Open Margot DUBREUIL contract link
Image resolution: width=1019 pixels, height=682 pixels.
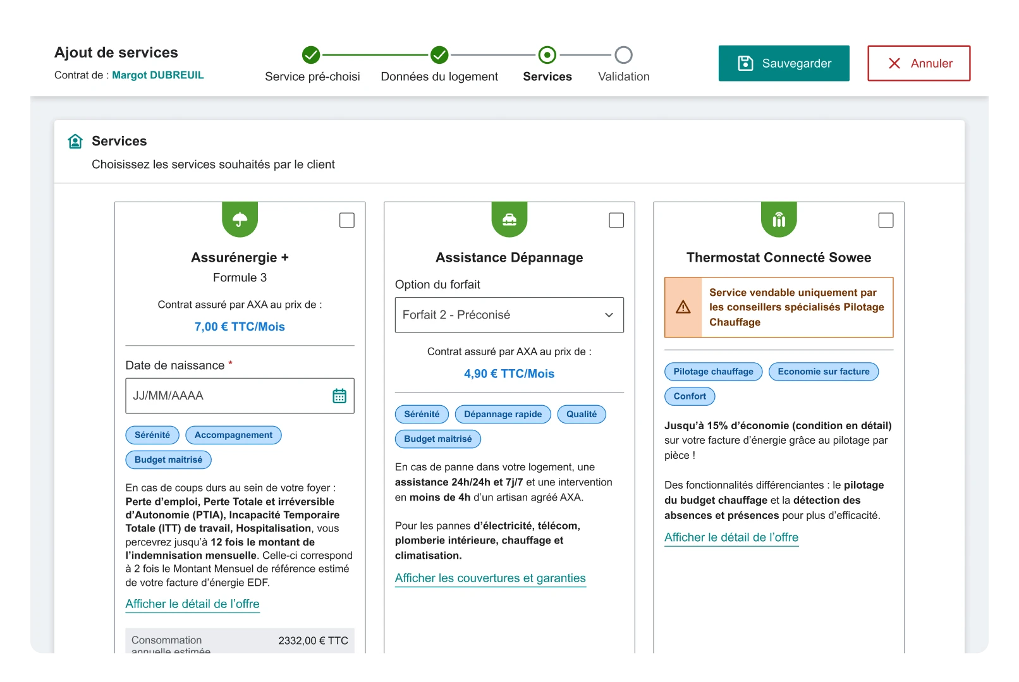click(158, 75)
